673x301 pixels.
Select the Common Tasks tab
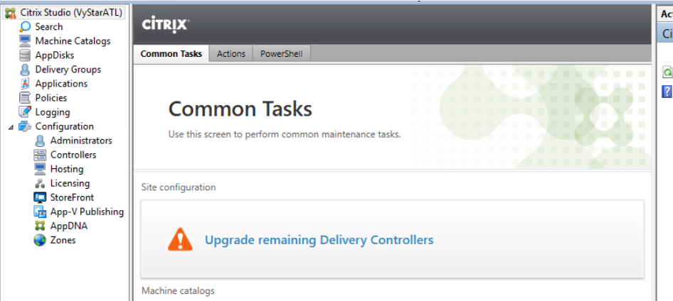(171, 54)
